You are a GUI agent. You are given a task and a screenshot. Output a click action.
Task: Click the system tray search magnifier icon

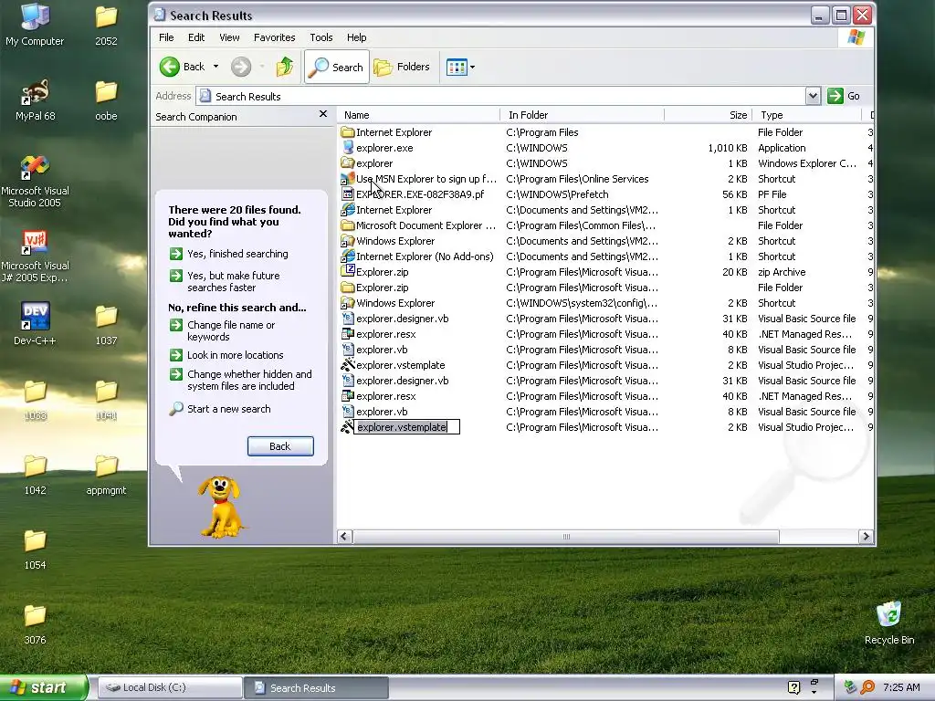point(867,687)
